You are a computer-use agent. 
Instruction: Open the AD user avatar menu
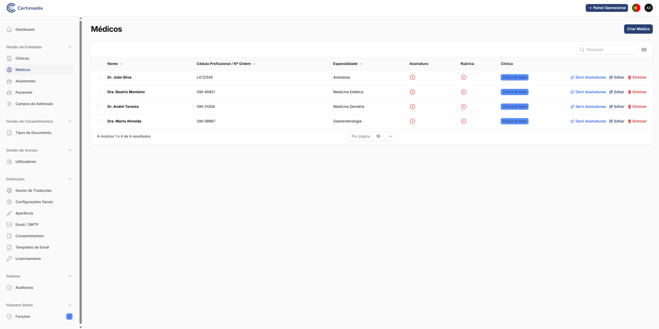[x=648, y=8]
